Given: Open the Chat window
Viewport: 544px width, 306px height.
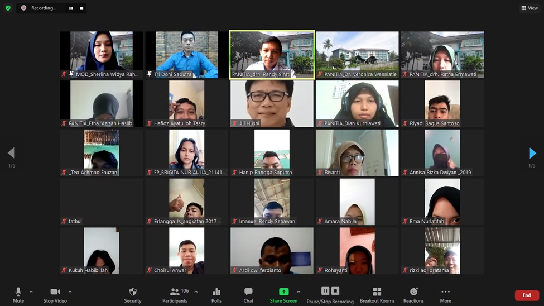Looking at the screenshot, I should 248,292.
